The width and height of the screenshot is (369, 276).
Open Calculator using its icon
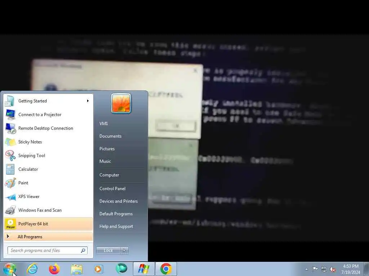point(10,169)
